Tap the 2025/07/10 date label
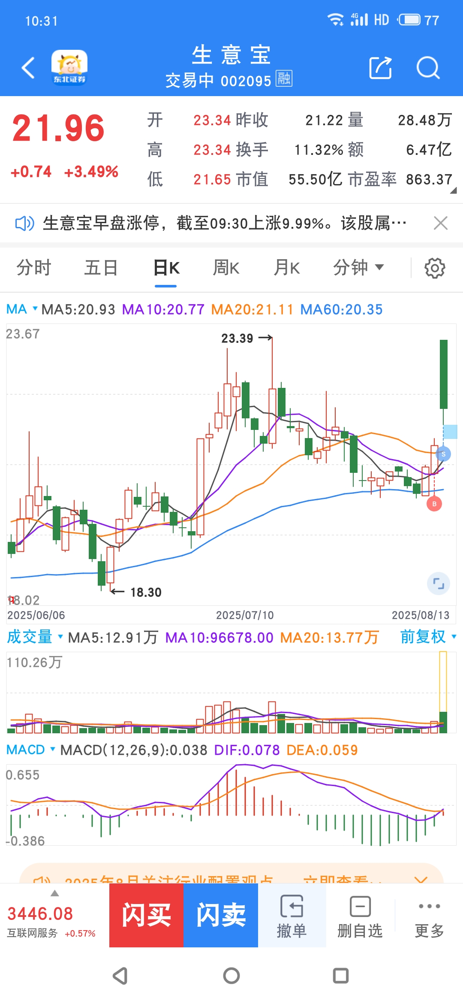The width and height of the screenshot is (463, 1004). pos(245,615)
